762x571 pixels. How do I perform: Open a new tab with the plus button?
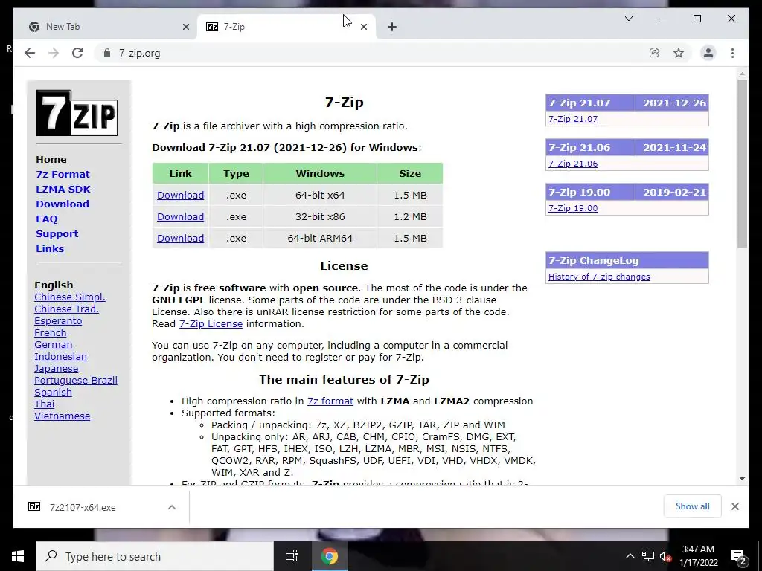(392, 27)
